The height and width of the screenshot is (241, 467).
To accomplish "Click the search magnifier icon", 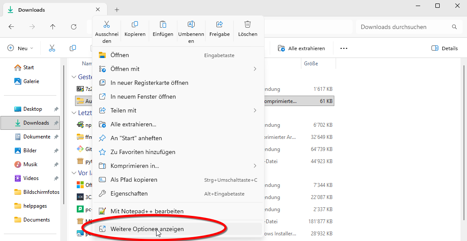I will coord(454,27).
